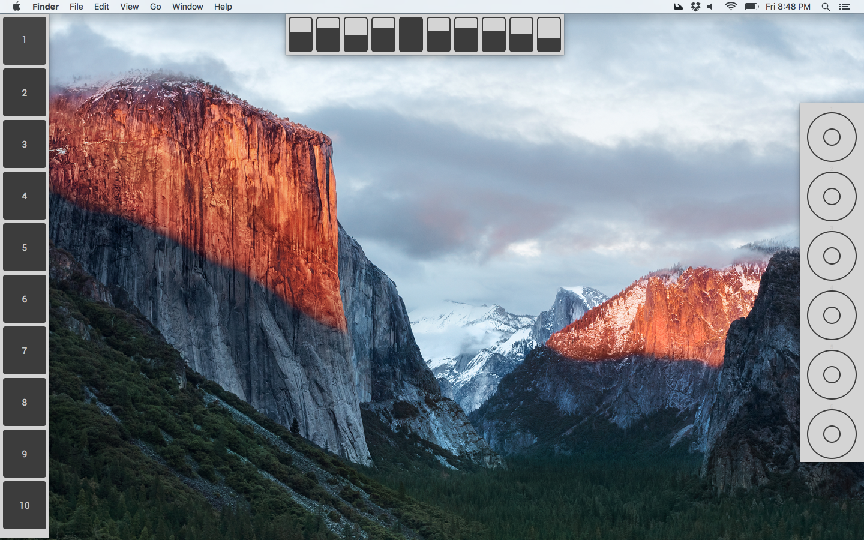Screen dimensions: 864x540
Task: Click the black wedge-shaped icon left of the Dropbox icon
Action: coord(678,7)
